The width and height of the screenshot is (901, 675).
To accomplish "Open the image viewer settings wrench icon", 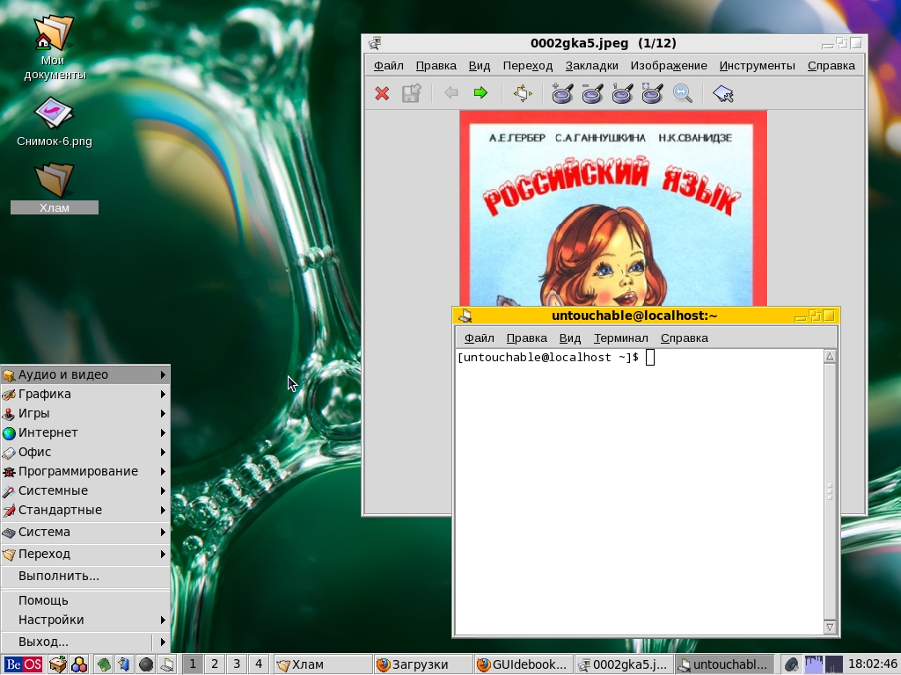I will pyautogui.click(x=723, y=93).
